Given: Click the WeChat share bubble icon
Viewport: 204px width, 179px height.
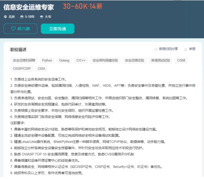Looking at the screenshot, I should (x=156, y=49).
